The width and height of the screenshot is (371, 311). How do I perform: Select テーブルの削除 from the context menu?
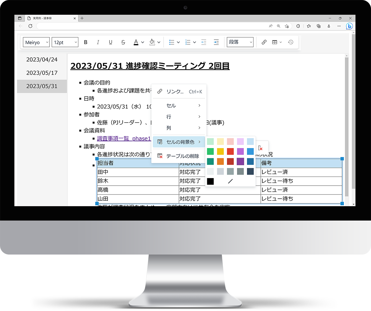[179, 156]
